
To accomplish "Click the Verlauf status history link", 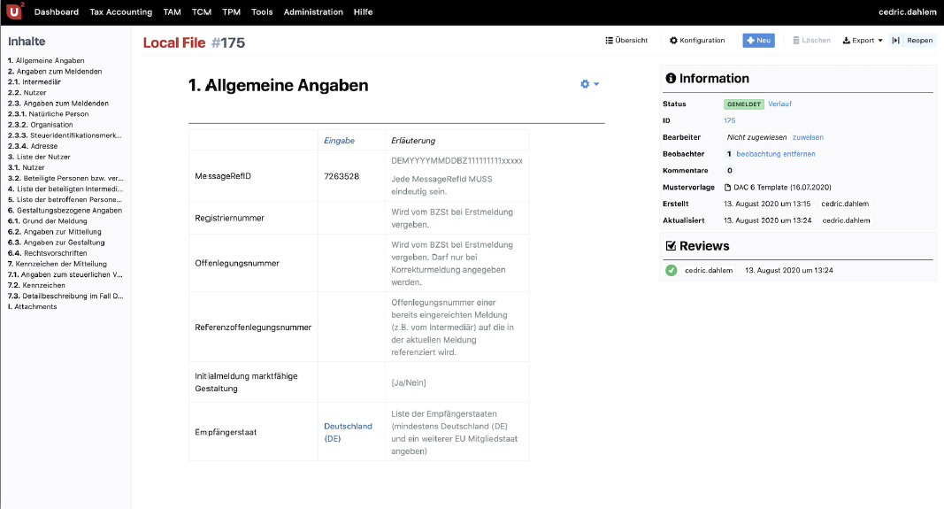I will pyautogui.click(x=779, y=104).
